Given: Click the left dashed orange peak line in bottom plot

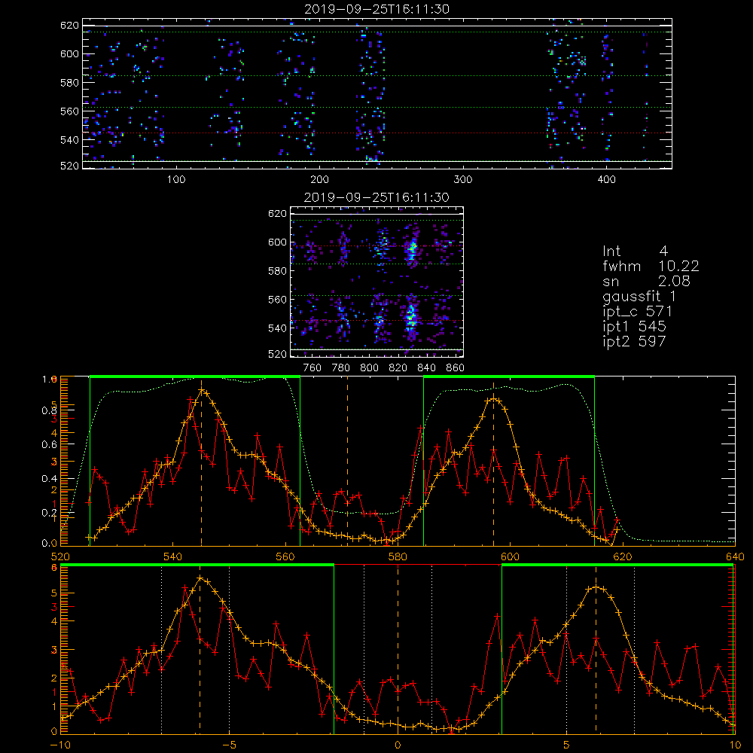Looking at the screenshot, I should [200, 648].
